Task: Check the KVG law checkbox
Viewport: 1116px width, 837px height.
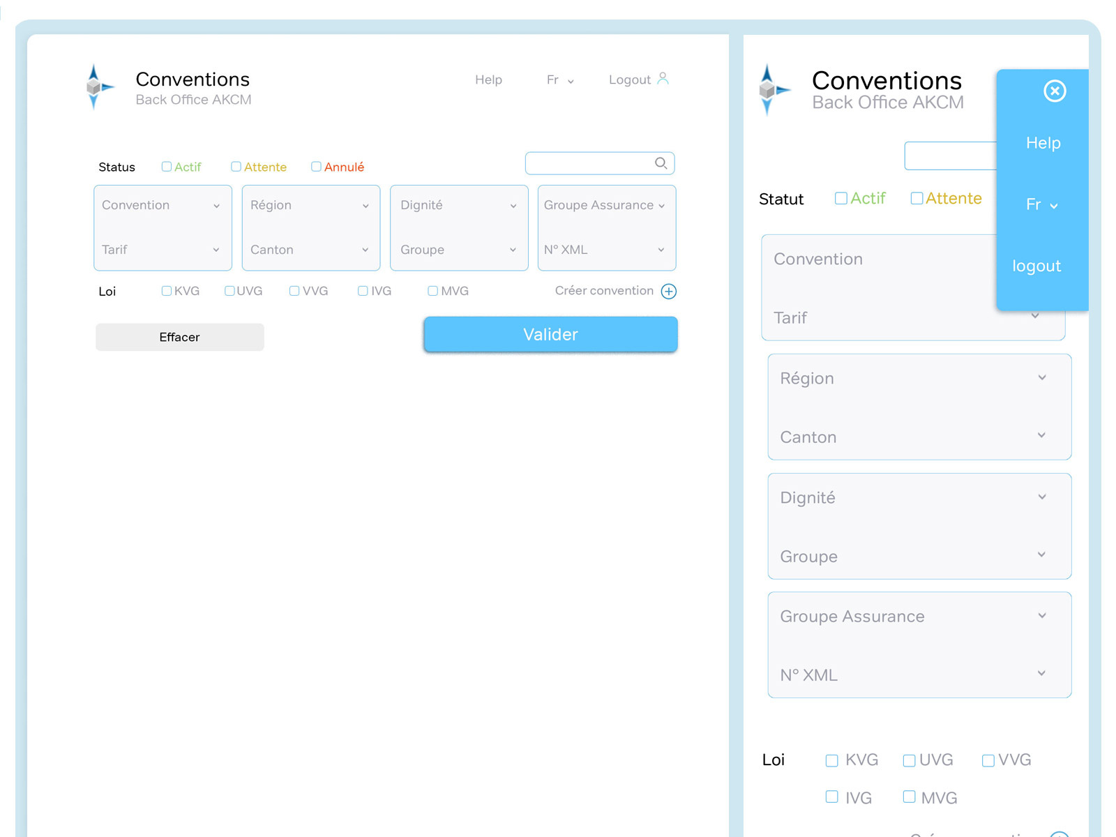Action: tap(166, 290)
